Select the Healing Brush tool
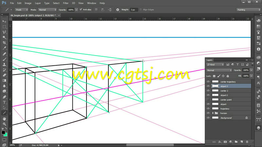Screen dimensions: 262x147 click(4, 54)
